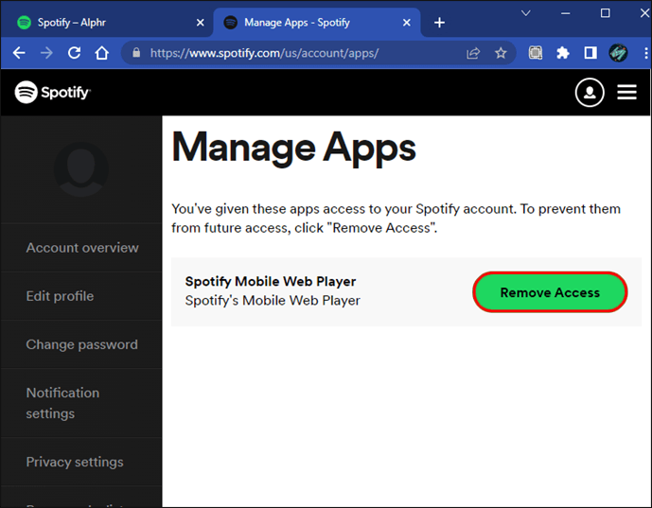
Task: Open the Chrome three-dot menu
Action: (645, 53)
